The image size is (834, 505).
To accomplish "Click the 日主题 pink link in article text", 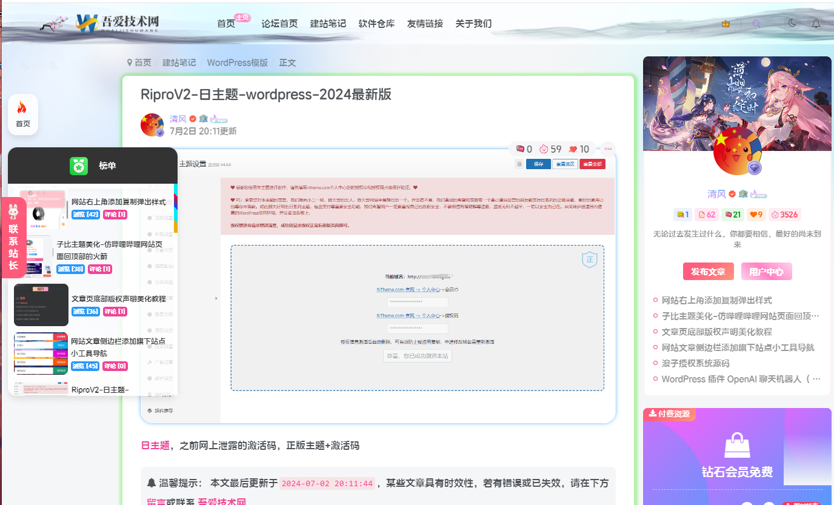I will [x=155, y=446].
